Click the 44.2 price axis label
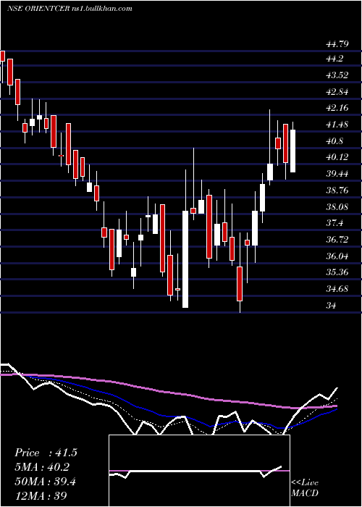 (334, 59)
